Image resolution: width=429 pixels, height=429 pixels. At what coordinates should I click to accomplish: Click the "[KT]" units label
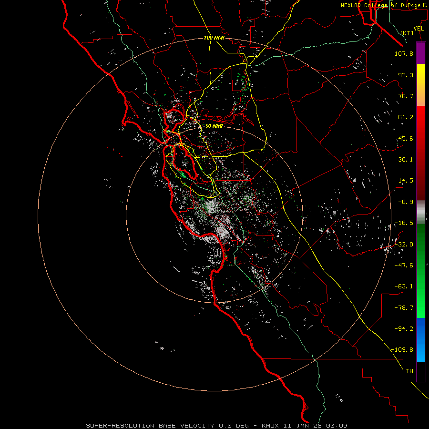407,33
